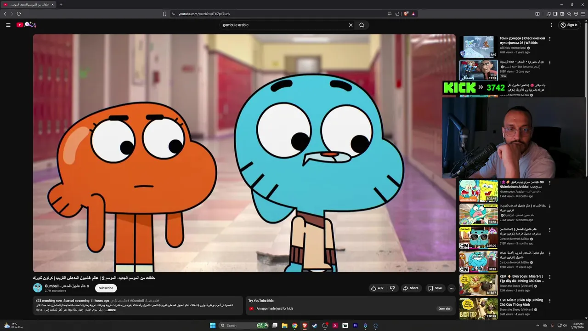Open options menu for 35:18 Cartoon Network video
The image size is (588, 331).
(x=549, y=253)
